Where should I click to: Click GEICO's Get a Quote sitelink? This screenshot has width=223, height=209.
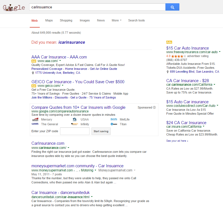tap(78, 97)
